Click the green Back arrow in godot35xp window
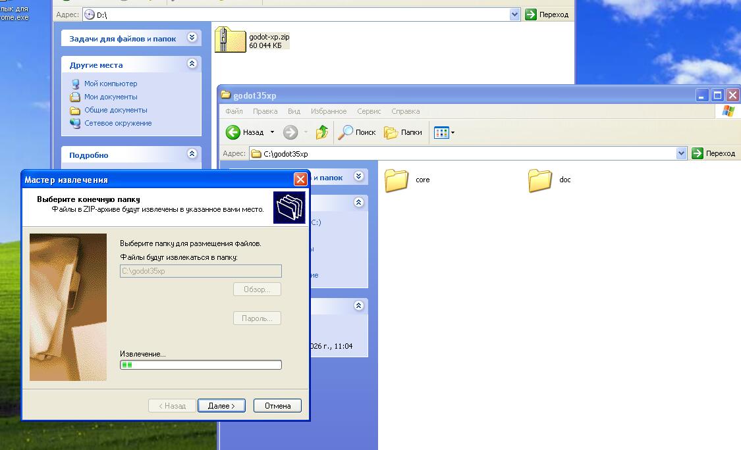 (x=233, y=132)
